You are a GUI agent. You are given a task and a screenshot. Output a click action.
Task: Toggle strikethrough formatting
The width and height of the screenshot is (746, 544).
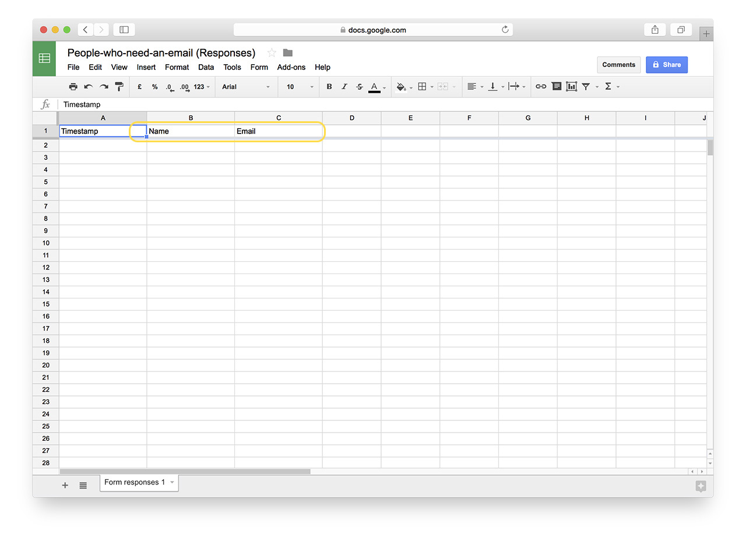[360, 87]
